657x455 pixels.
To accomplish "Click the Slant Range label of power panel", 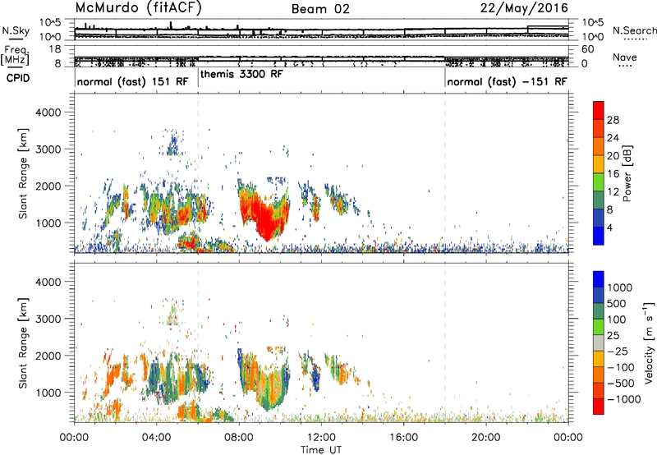I will pos(23,173).
